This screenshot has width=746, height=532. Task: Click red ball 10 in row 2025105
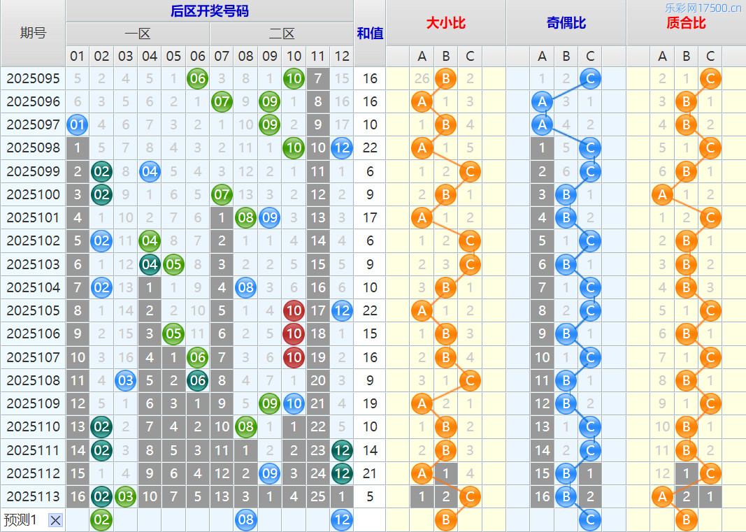tap(294, 310)
